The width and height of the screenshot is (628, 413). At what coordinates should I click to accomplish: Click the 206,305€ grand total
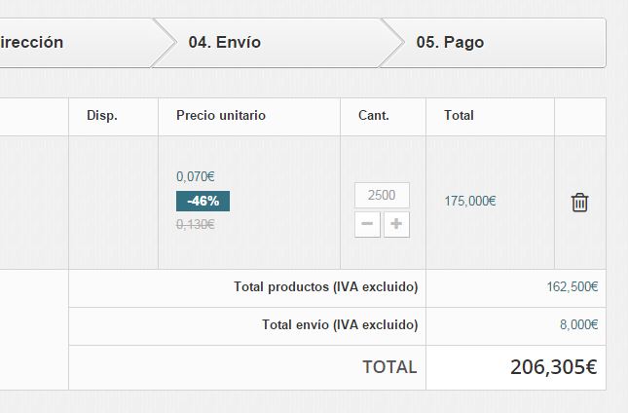pyautogui.click(x=553, y=367)
